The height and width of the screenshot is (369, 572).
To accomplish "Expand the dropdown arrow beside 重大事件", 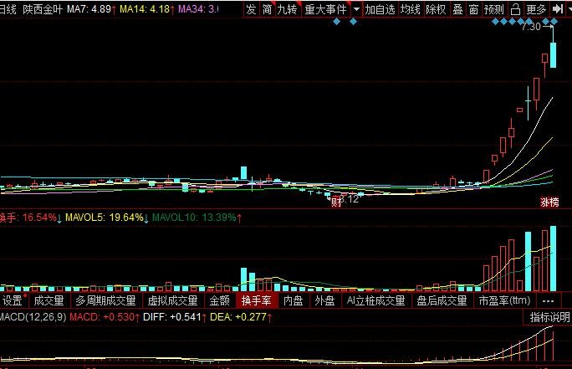I will pos(357,9).
